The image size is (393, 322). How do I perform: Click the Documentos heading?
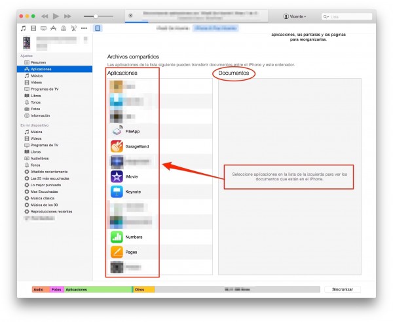(x=234, y=73)
